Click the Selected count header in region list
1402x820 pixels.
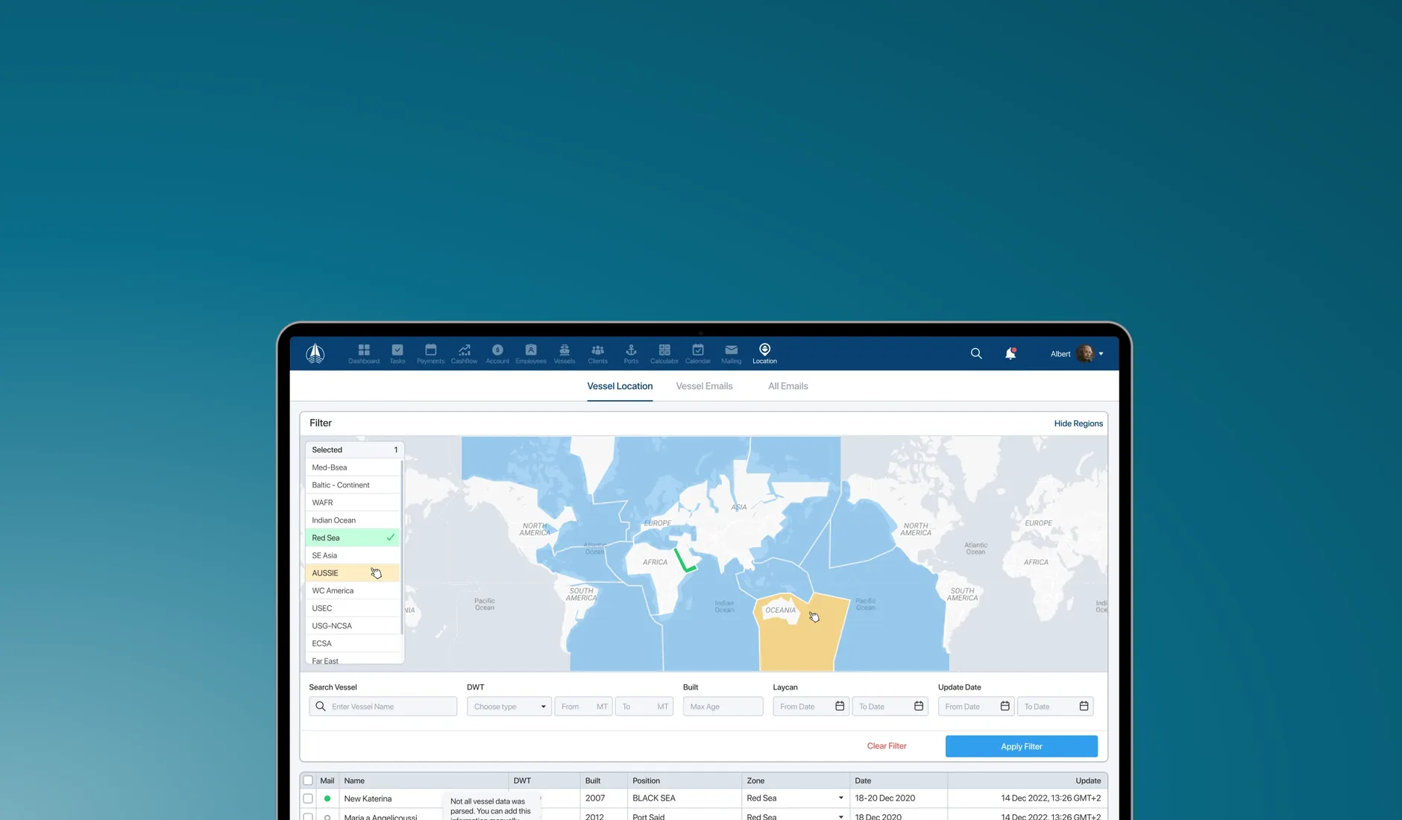click(x=355, y=450)
